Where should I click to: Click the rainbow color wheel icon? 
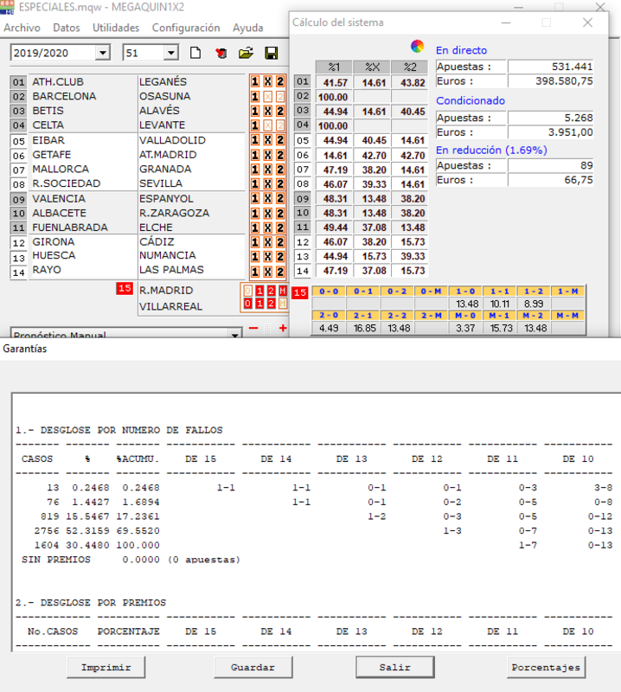coord(417,46)
